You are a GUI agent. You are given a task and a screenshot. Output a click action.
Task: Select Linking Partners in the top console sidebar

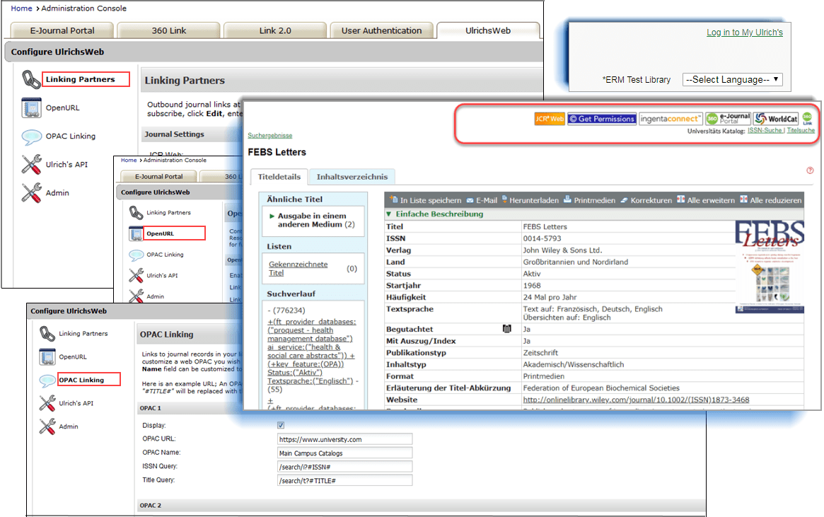coord(81,79)
